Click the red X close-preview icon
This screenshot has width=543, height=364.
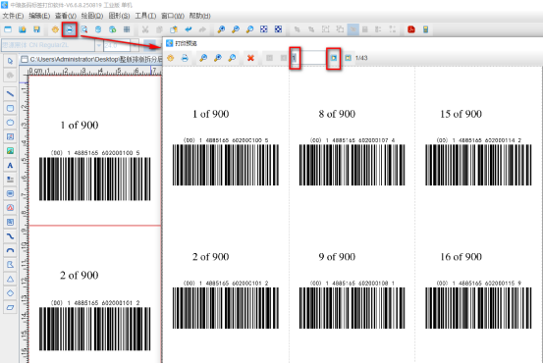[250, 58]
